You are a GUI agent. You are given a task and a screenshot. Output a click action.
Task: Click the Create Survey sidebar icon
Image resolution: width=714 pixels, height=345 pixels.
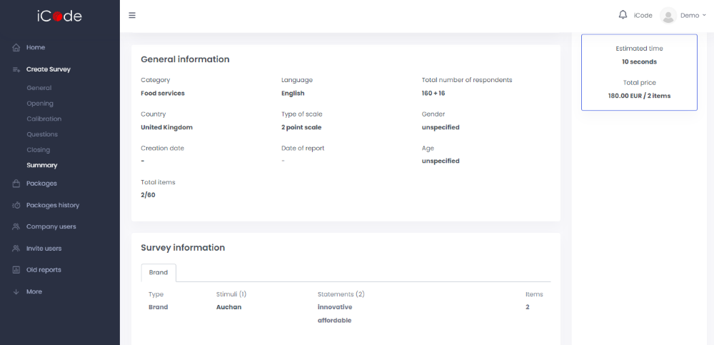[16, 69]
